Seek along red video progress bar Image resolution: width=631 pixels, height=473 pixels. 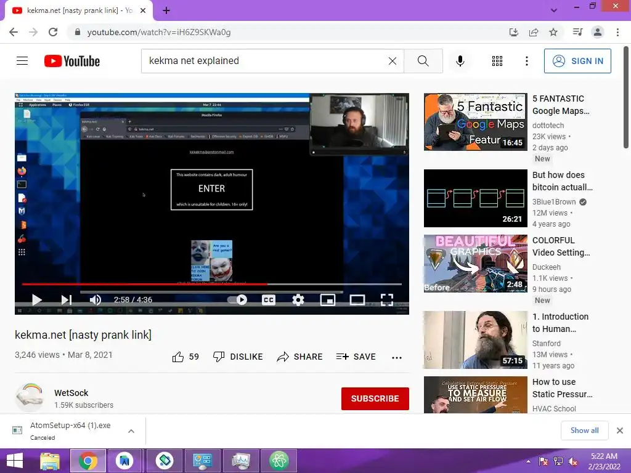212,284
